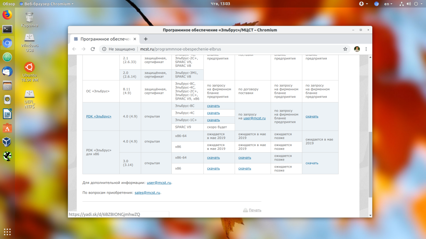This screenshot has width=426, height=239.
Task: Open the Ubuntu 18.04 VM desktop icon
Action: (30, 72)
